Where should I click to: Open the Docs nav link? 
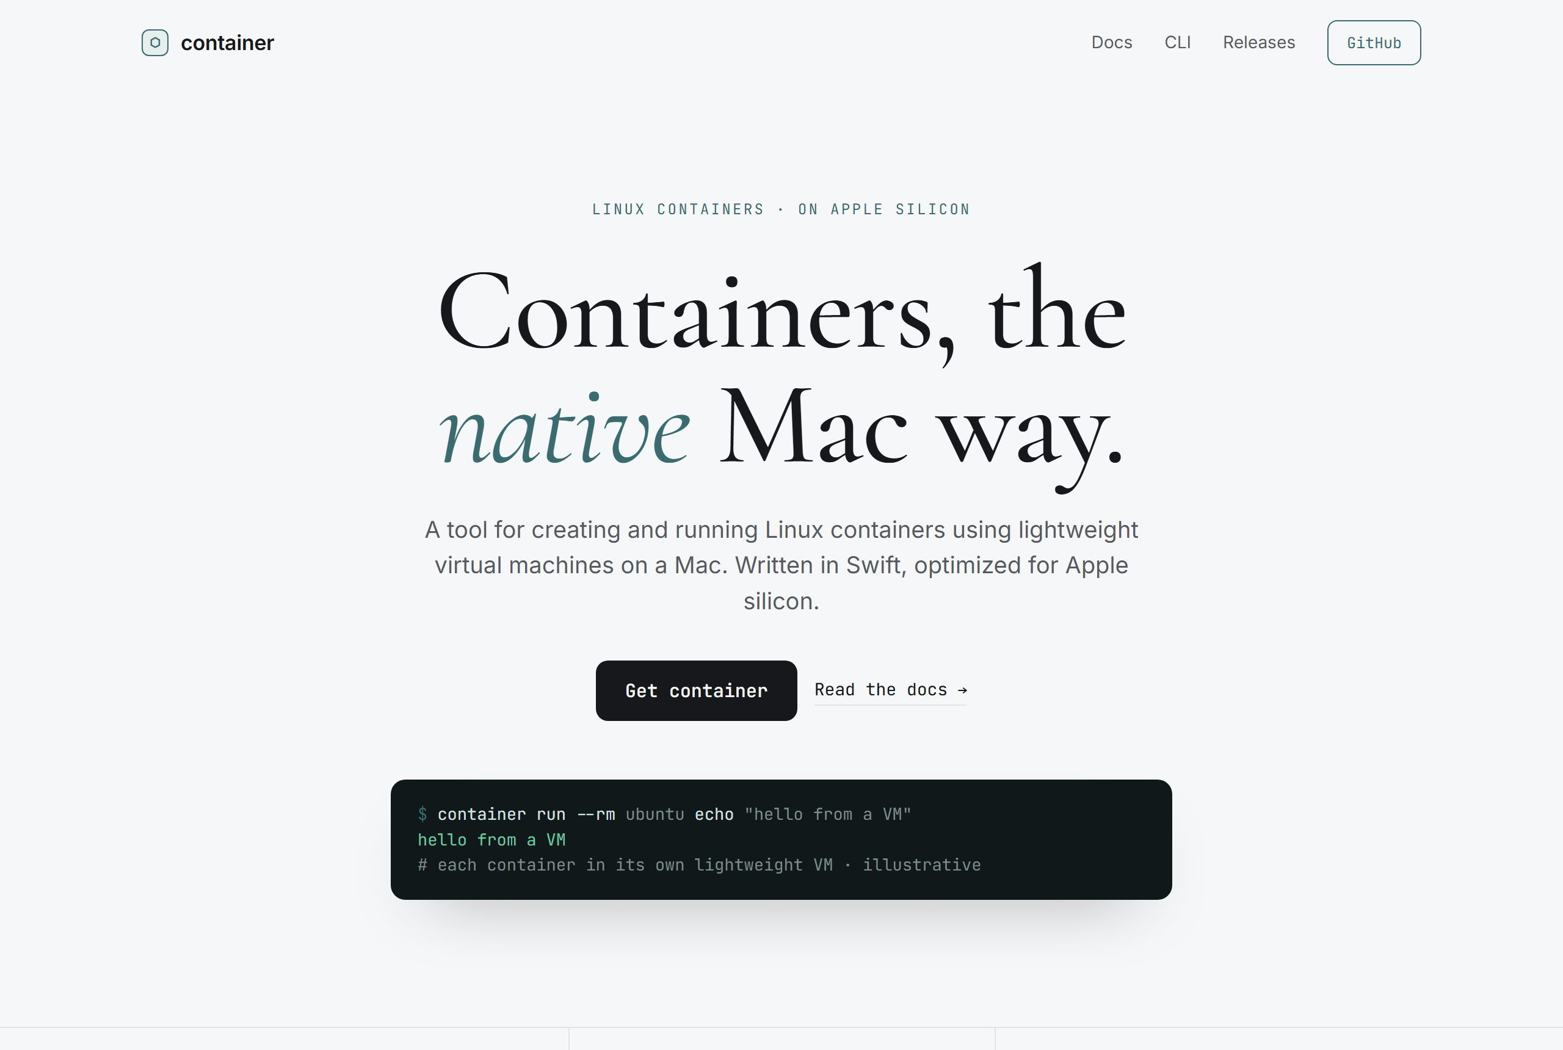[x=1112, y=42]
